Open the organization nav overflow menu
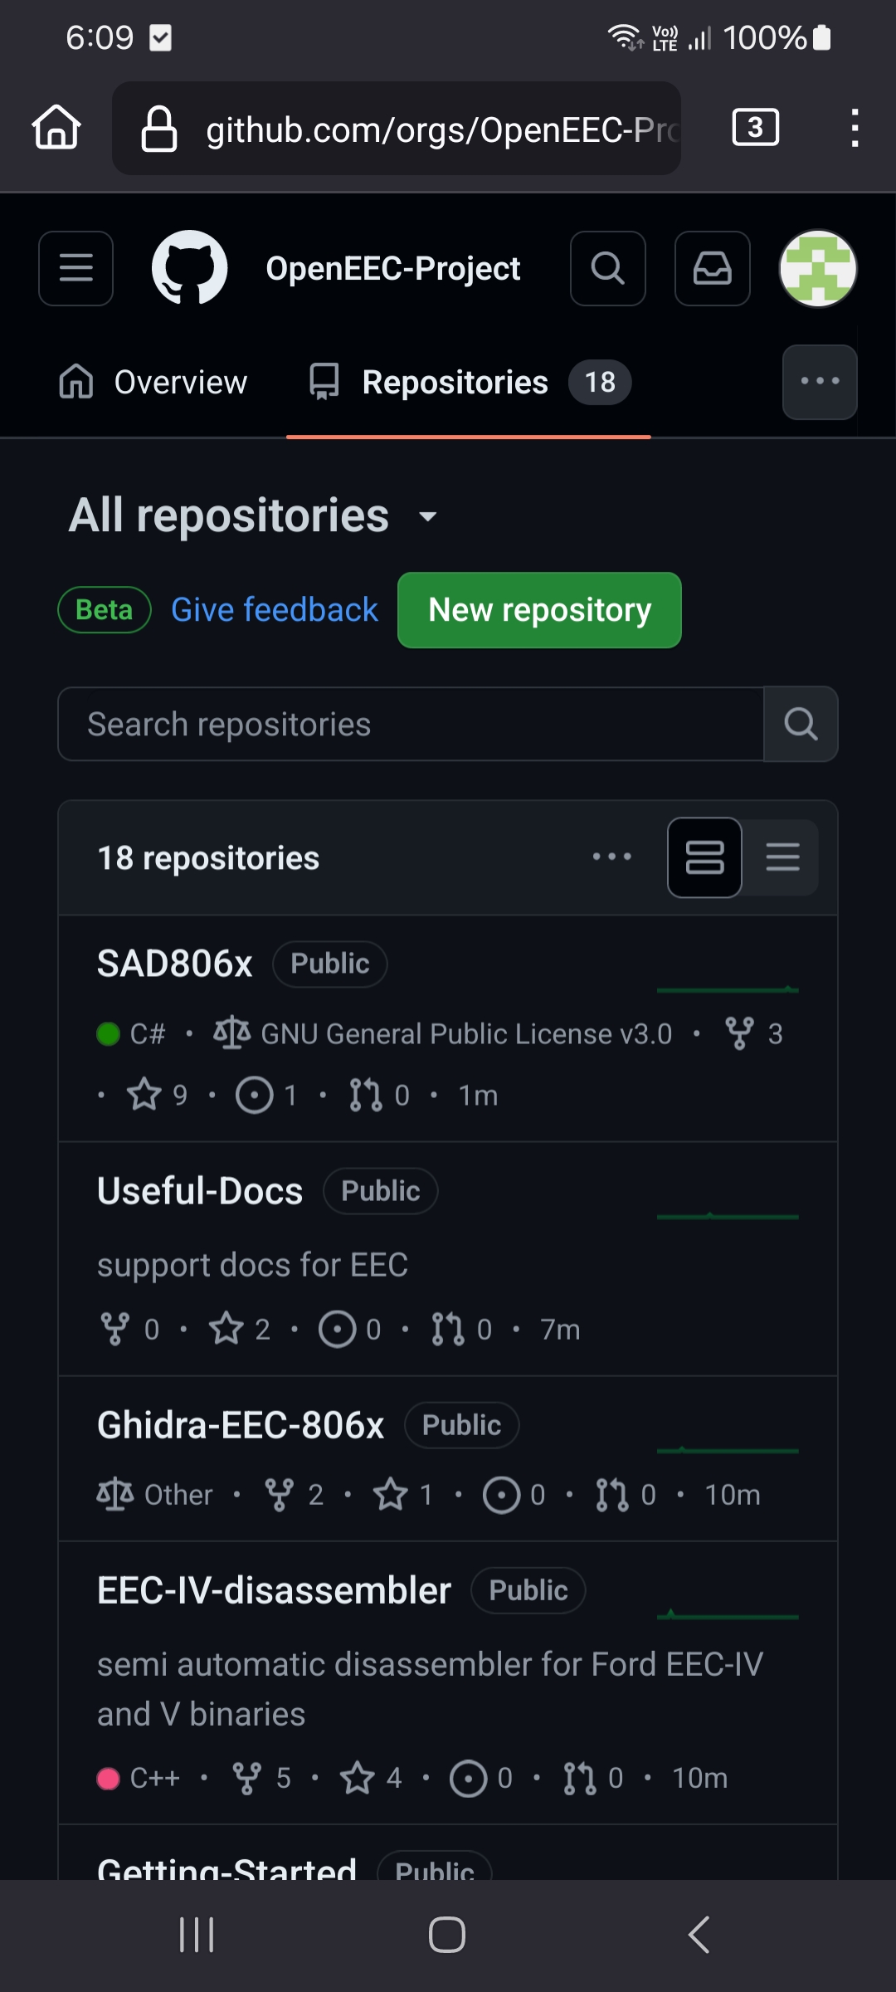 (x=819, y=382)
